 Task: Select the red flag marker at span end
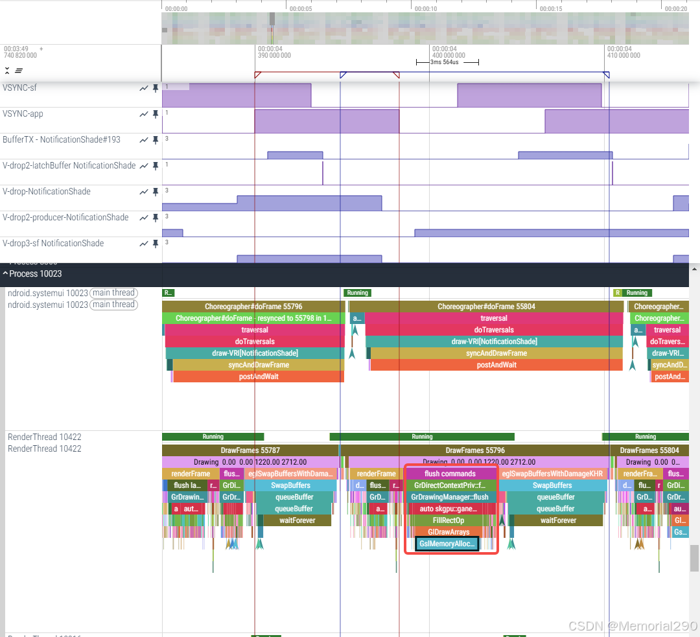[x=397, y=75]
